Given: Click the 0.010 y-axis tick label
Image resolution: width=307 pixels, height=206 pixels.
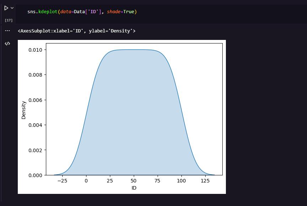Looking at the screenshot, I should coord(35,50).
